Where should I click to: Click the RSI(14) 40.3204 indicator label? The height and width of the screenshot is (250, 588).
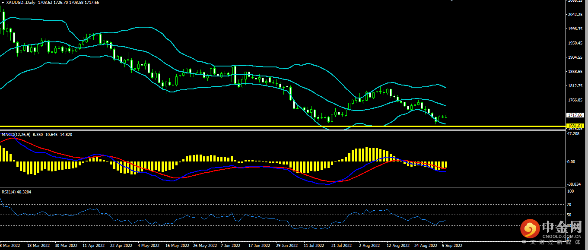[16, 192]
